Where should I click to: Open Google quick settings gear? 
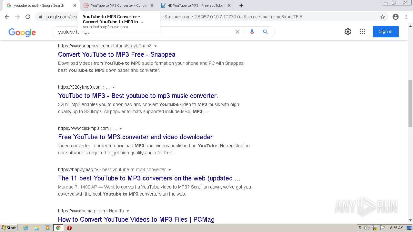[348, 32]
